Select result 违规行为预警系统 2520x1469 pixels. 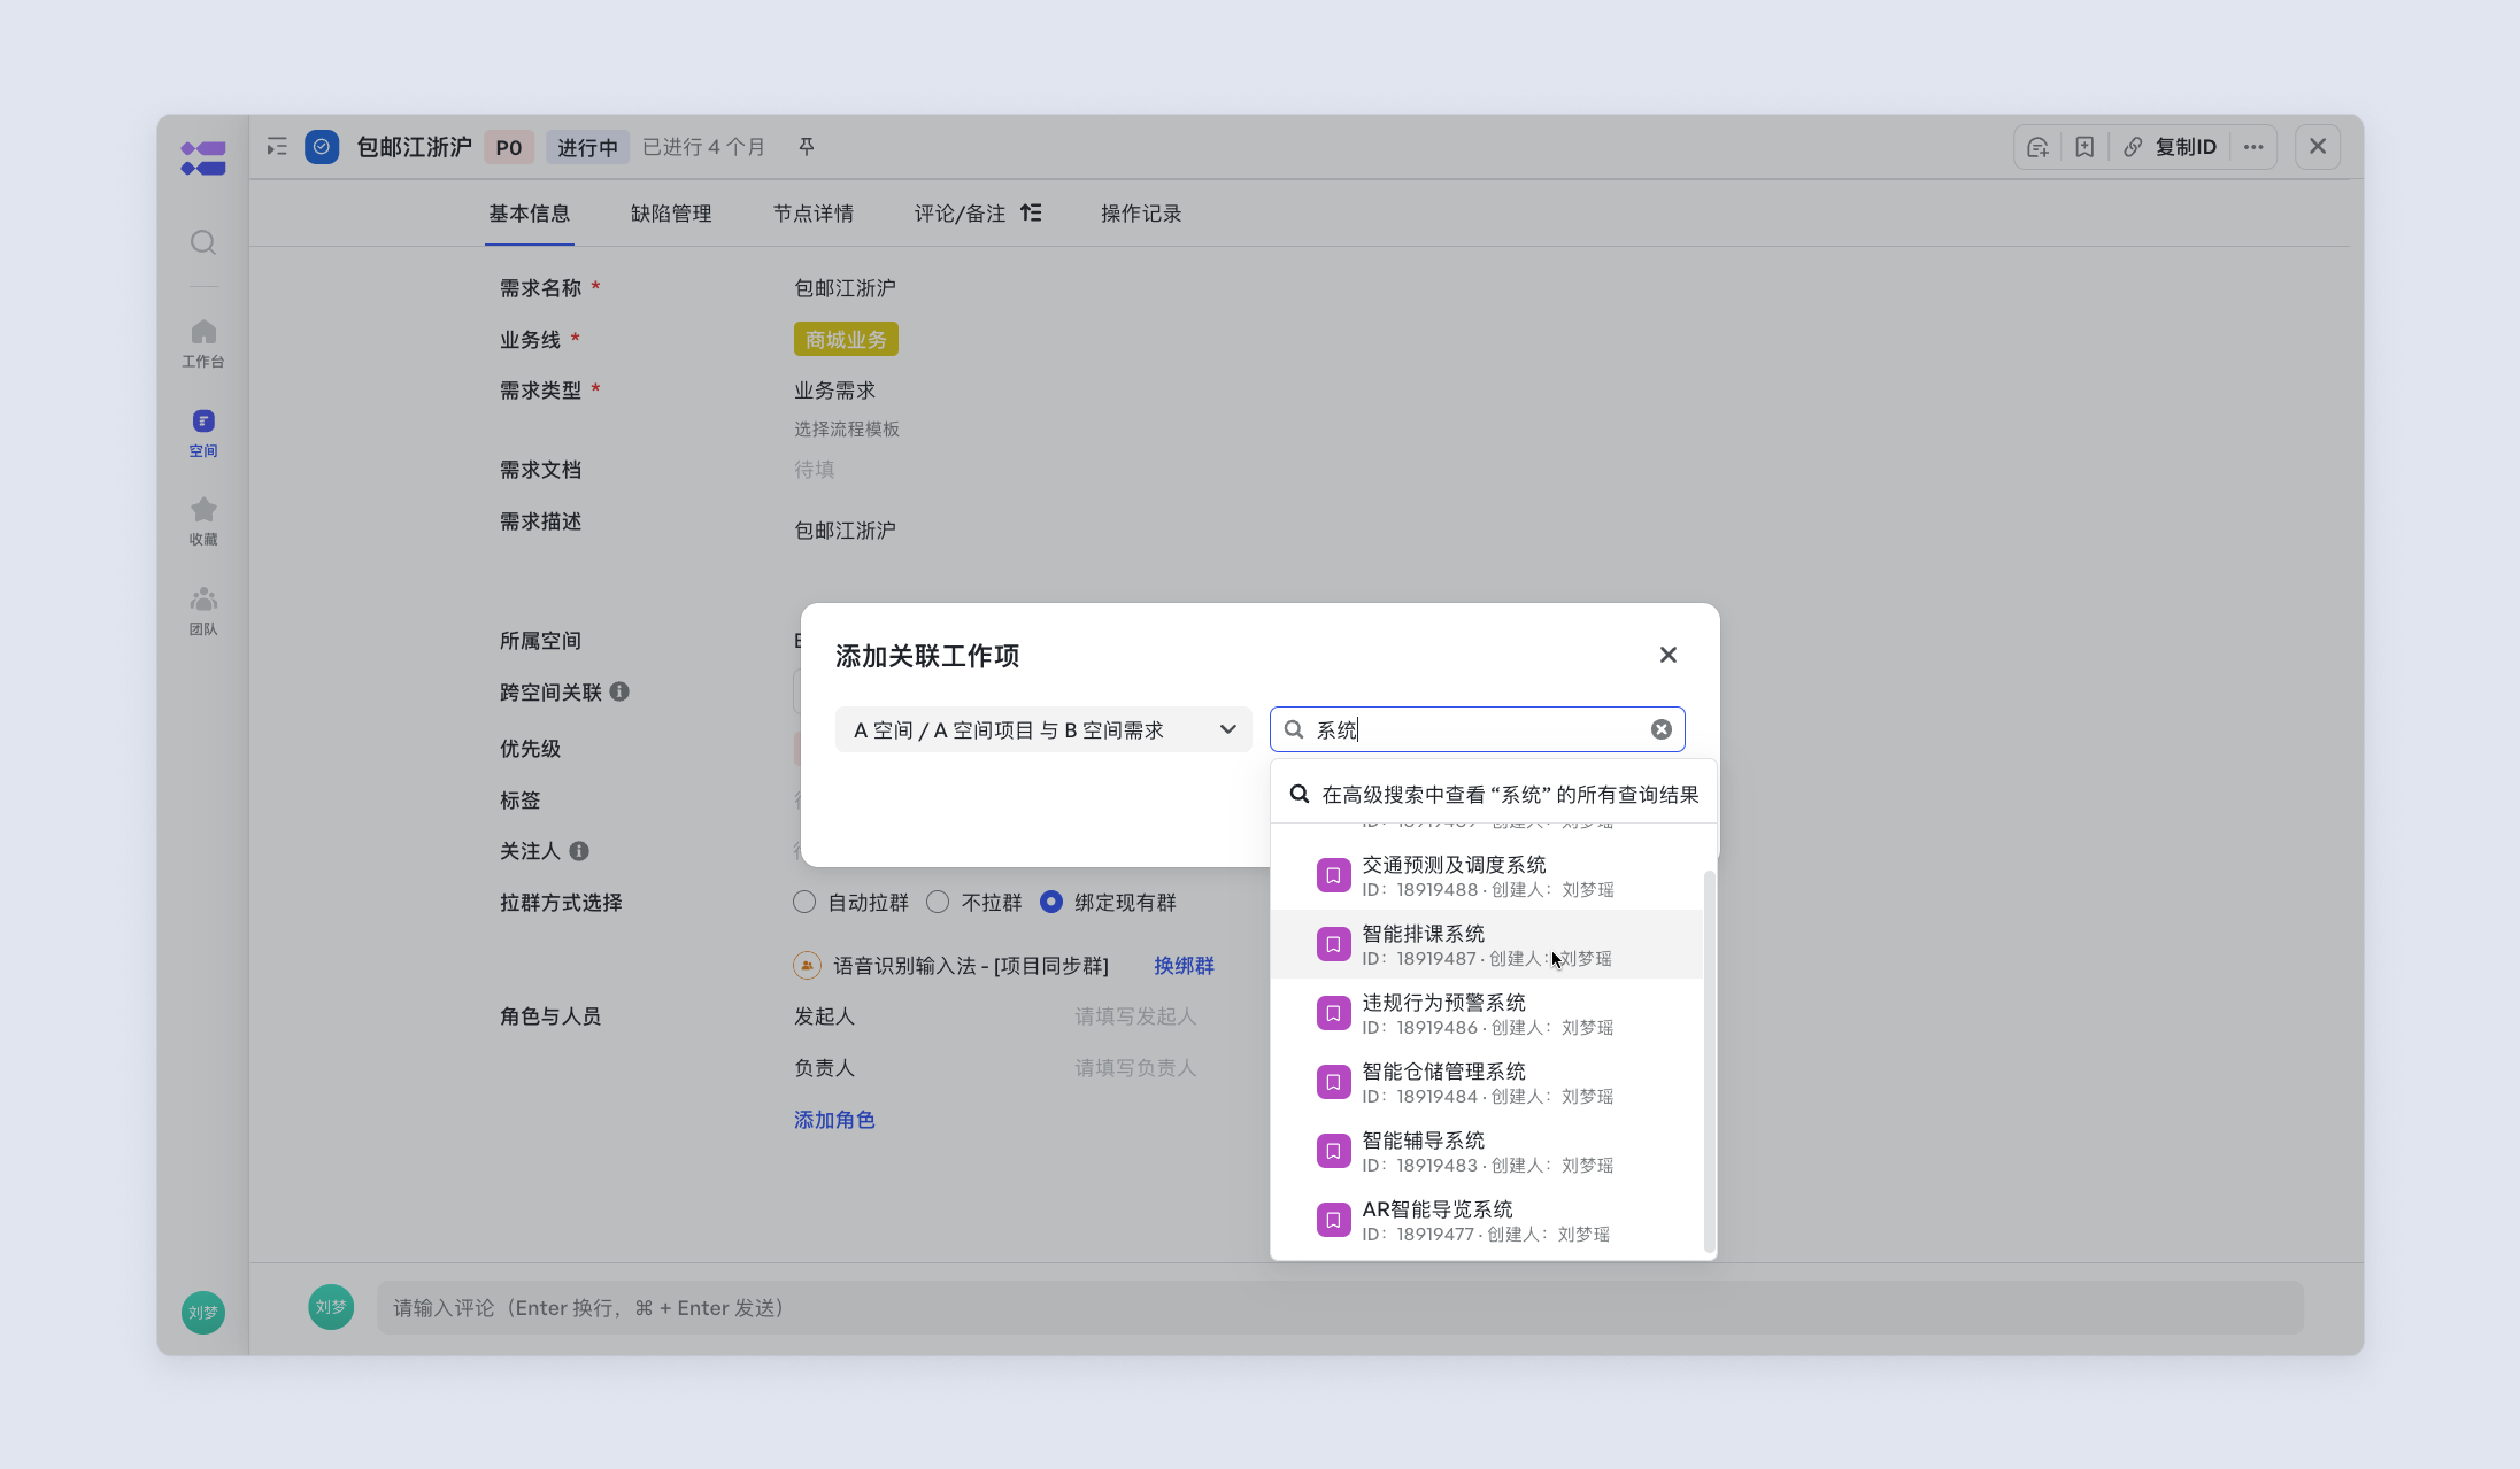[x=1487, y=1013]
